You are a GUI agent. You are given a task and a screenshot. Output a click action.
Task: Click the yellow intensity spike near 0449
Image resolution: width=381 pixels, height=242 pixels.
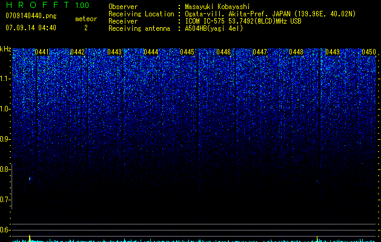point(317,238)
